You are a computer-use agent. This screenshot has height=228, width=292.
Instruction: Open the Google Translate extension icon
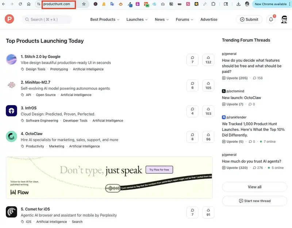tap(112, 4)
